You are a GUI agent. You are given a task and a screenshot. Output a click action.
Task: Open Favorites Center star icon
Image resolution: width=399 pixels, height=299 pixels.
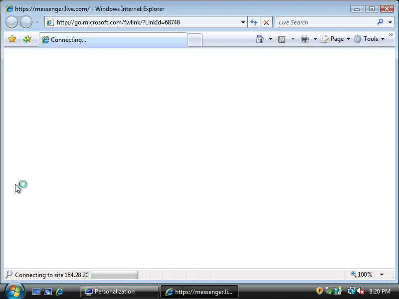[12, 39]
